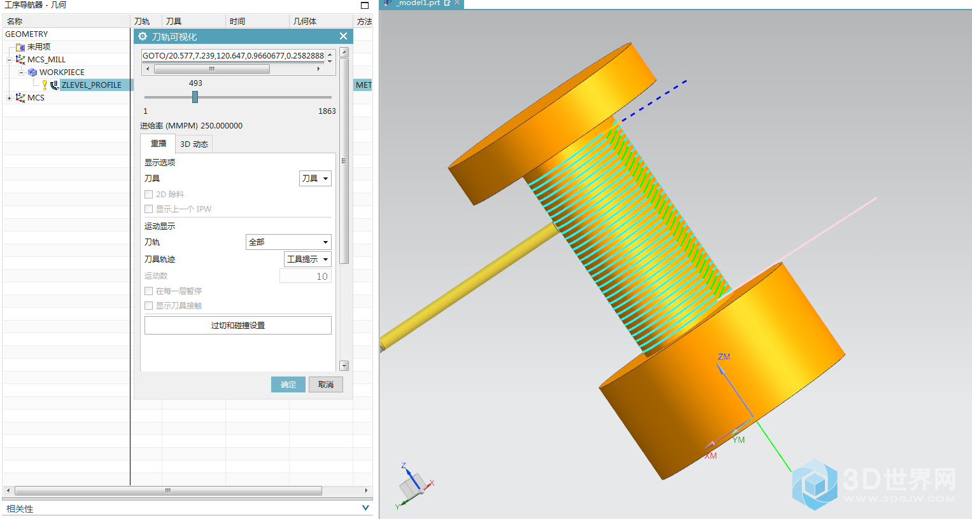Screen dimensions: 972x519
Task: Open the 刀具 display dropdown
Action: pos(315,179)
